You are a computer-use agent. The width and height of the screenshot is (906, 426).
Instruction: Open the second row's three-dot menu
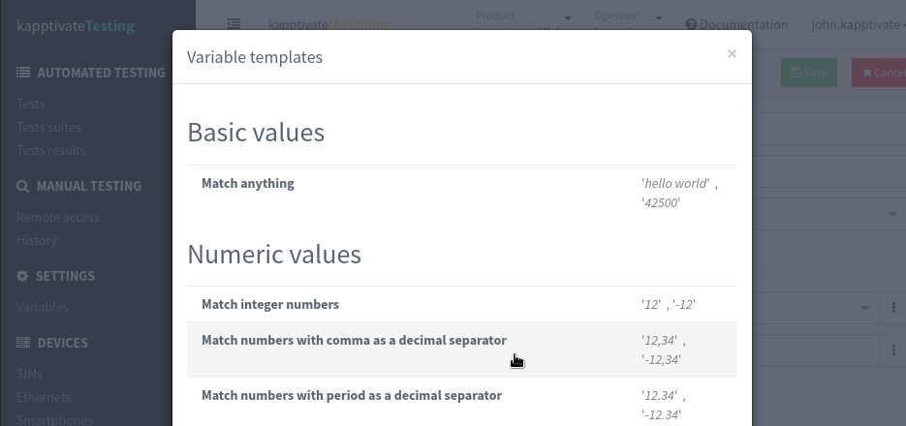893,350
